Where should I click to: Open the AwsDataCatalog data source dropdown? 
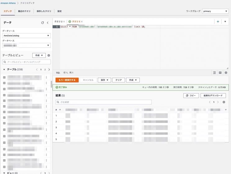point(26,36)
